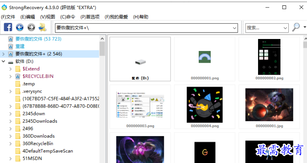Select the 软件 (D:) drive thumbnail
Image resolution: width=307 pixels, height=163 pixels.
(x=140, y=59)
